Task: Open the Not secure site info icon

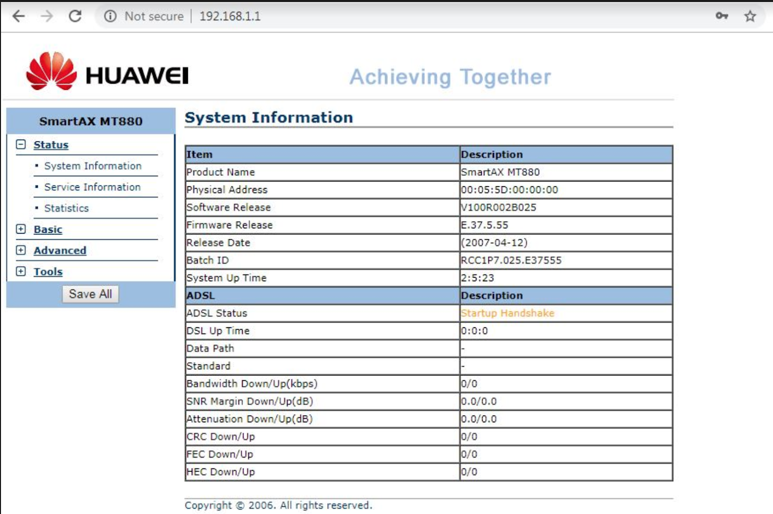Action: point(110,16)
